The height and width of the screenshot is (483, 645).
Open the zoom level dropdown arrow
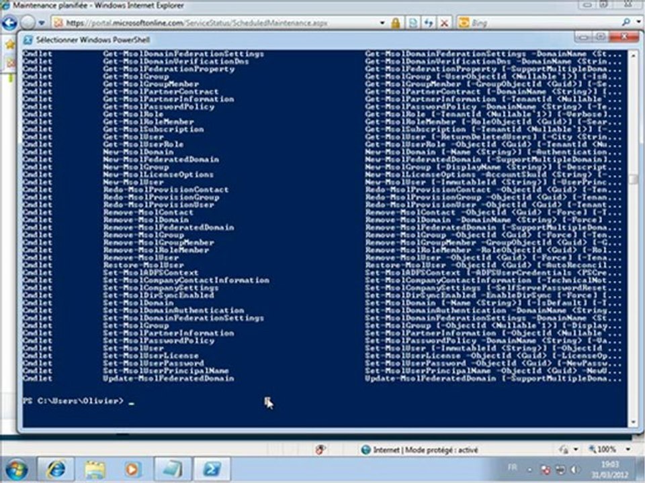[628, 449]
